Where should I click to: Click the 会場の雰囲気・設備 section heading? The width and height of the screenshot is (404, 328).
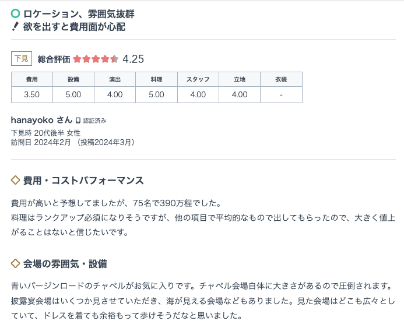coord(65,264)
